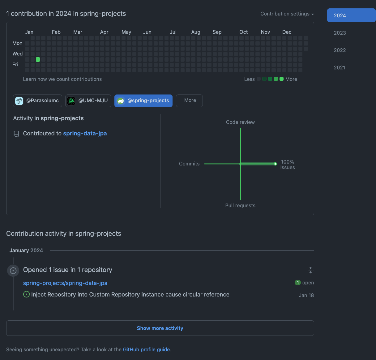
Task: Click 'Show more activity' button
Action: coord(160,328)
